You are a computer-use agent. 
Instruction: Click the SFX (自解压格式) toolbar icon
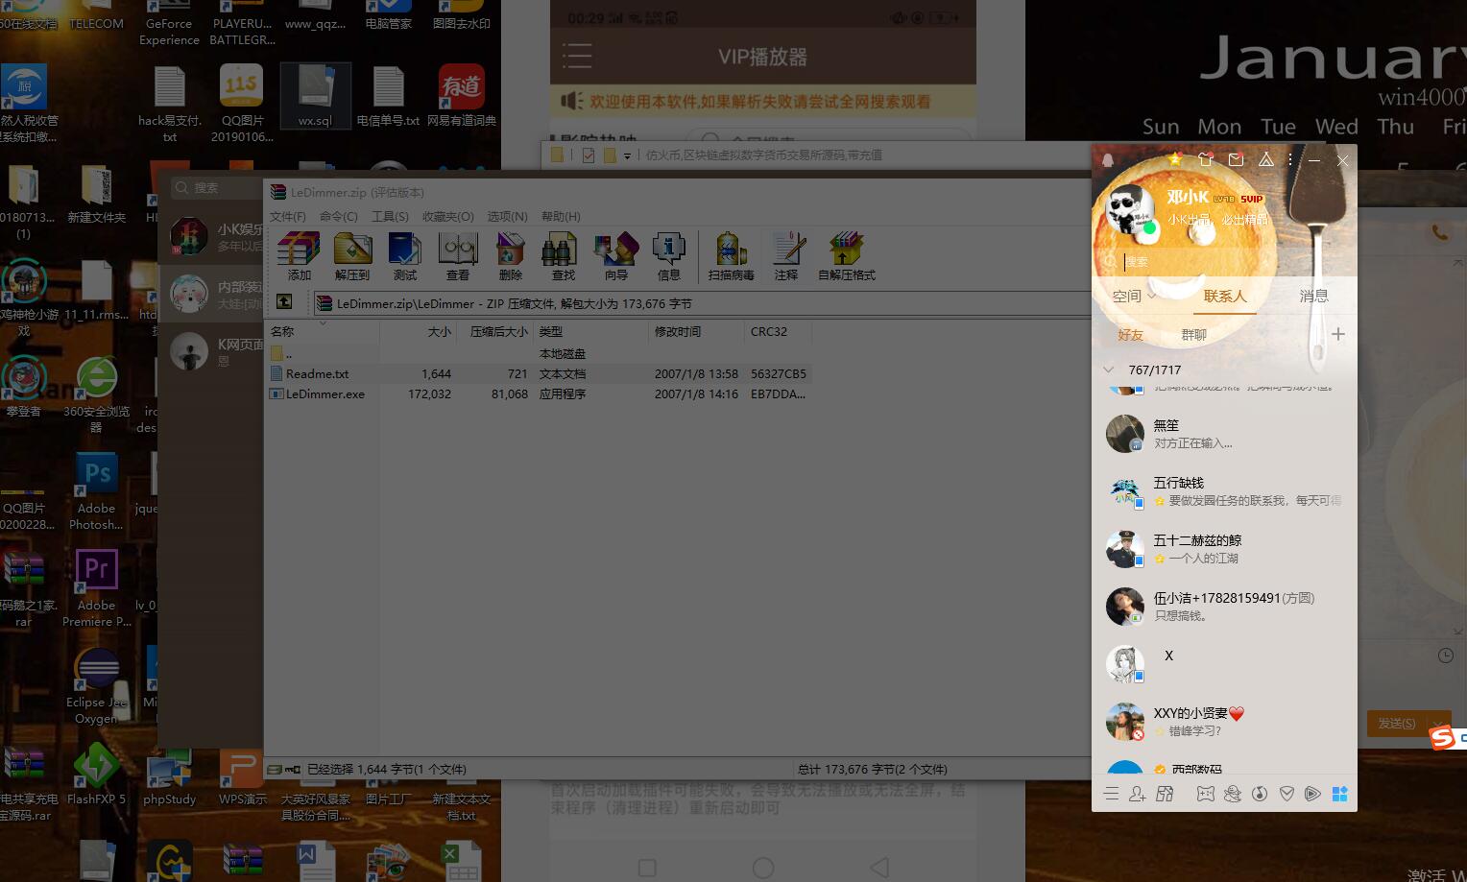[846, 254]
